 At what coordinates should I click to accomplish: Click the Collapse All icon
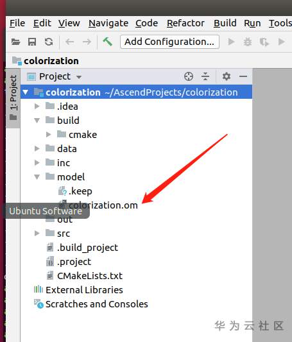(205, 76)
